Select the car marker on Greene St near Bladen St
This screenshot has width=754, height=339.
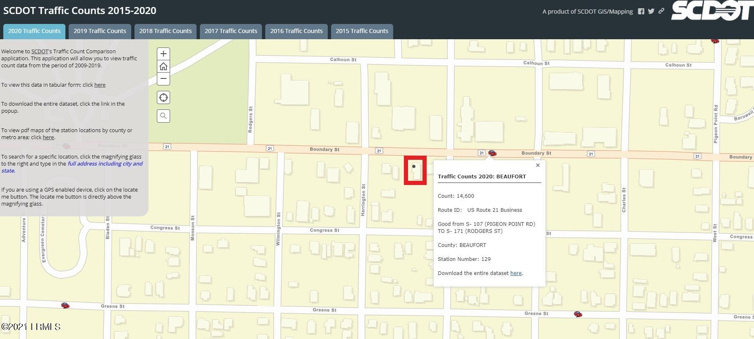65,306
